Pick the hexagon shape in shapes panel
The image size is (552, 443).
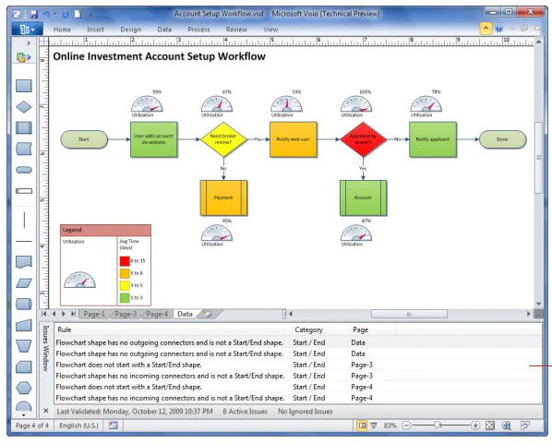(x=24, y=389)
